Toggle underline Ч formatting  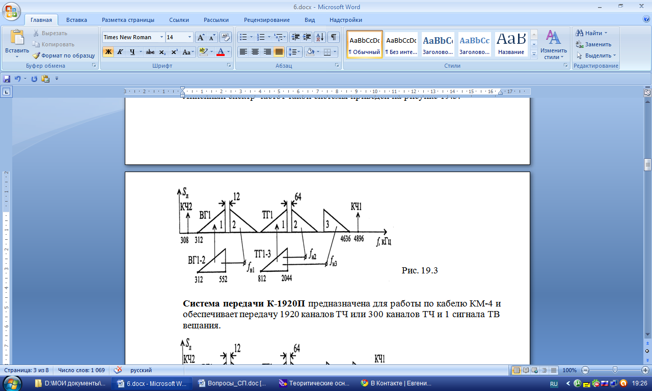tap(132, 52)
